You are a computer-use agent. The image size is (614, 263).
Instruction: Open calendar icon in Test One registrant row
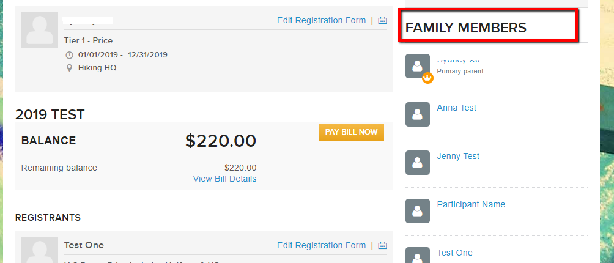point(383,246)
